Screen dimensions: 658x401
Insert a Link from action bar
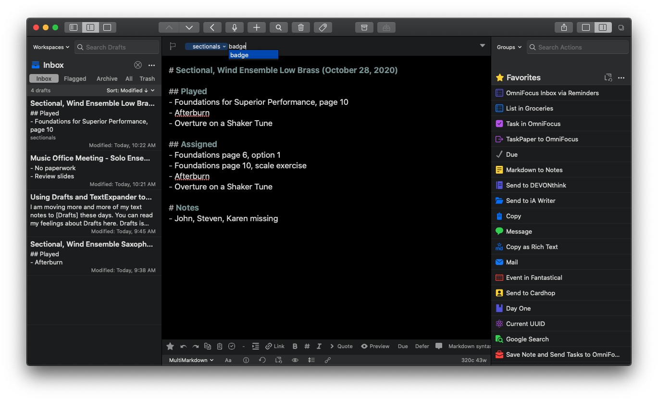(275, 346)
